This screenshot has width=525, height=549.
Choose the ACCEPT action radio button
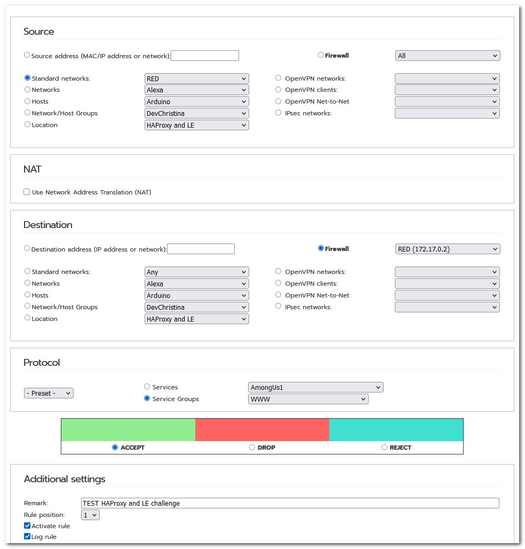pos(115,448)
